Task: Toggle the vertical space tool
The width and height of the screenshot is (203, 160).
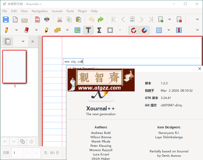Action: (179, 30)
